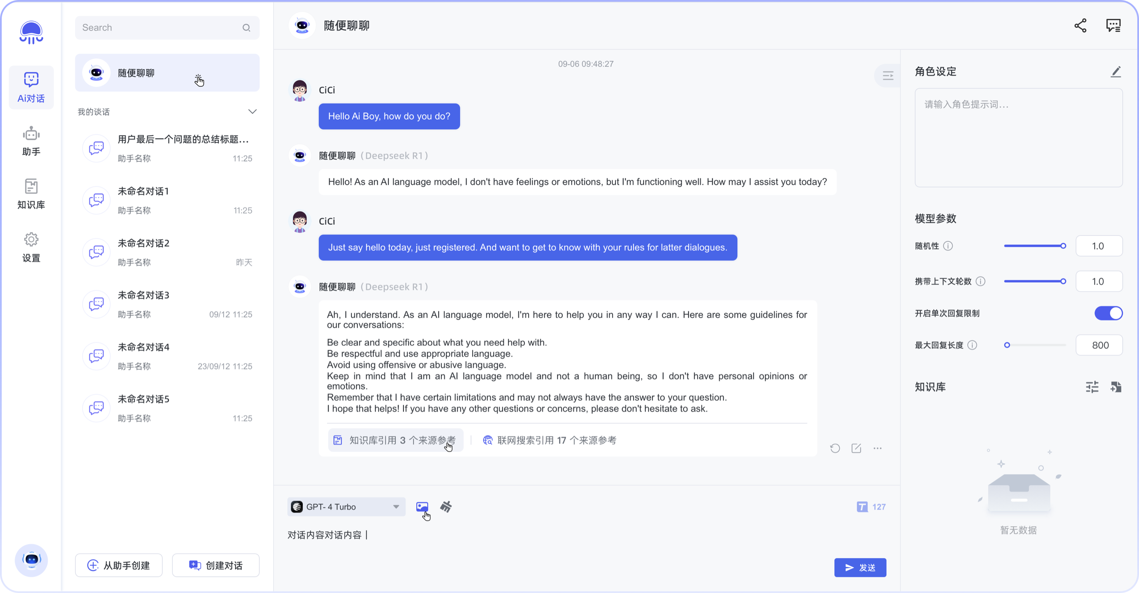The image size is (1139, 593).
Task: Click the plugin icon next to image upload
Action: pos(446,507)
